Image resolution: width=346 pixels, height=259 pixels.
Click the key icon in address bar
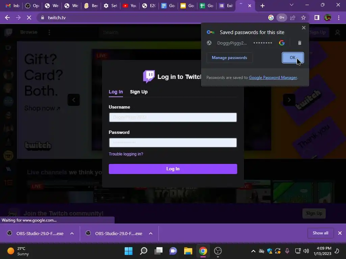tap(282, 18)
